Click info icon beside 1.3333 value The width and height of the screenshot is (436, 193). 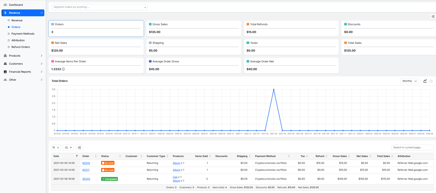click(63, 69)
